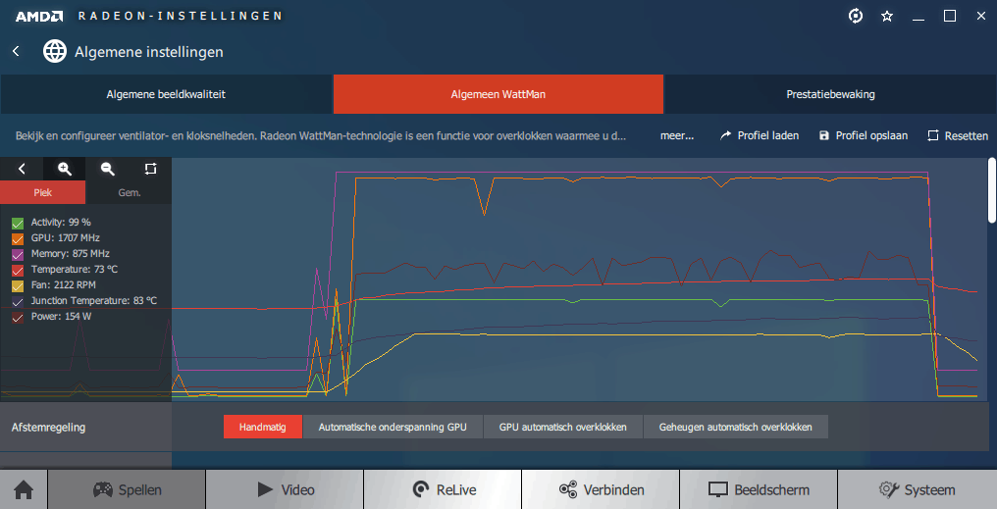This screenshot has height=509, width=997.
Task: Choose Automatische onderspanning GPU
Action: click(393, 427)
